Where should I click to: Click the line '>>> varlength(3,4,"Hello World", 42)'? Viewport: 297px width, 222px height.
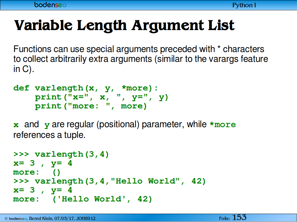tap(109, 181)
